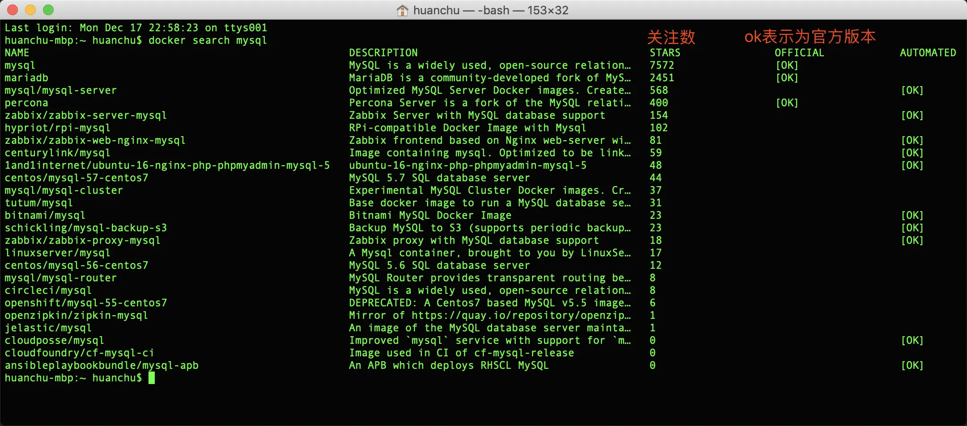Select the 'bitnami/mysql' image name

pyautogui.click(x=45, y=215)
